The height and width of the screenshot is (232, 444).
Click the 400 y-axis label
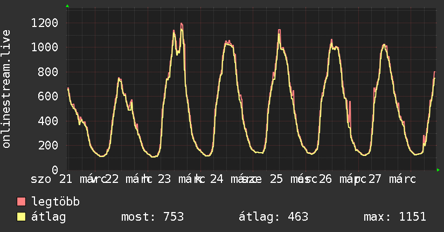tap(48, 121)
